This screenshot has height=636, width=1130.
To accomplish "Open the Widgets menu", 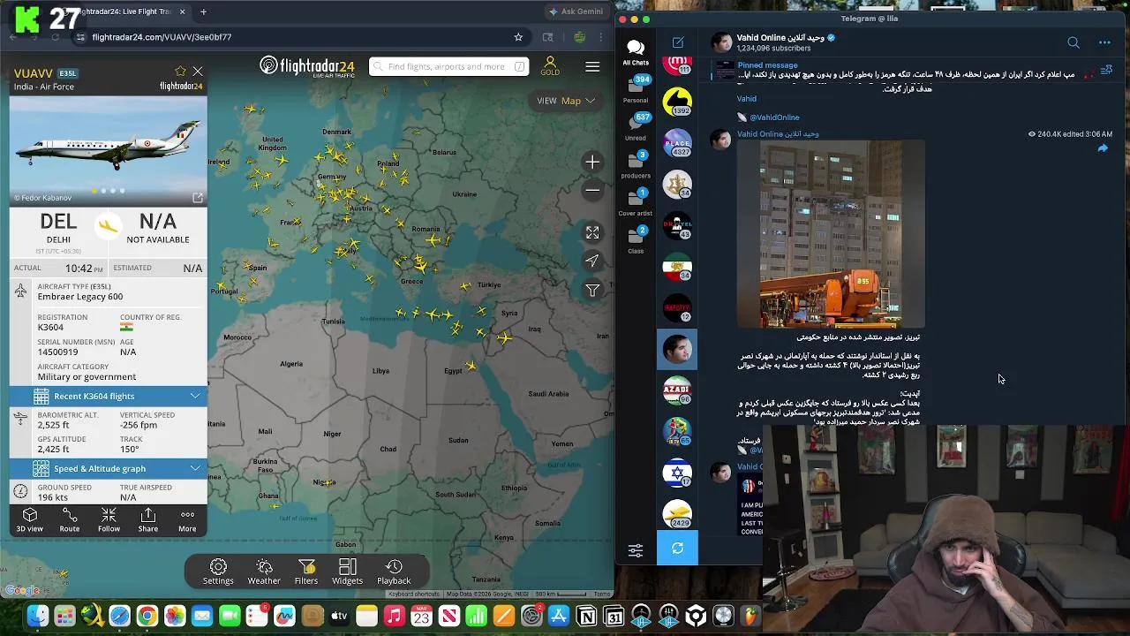I will [x=347, y=572].
